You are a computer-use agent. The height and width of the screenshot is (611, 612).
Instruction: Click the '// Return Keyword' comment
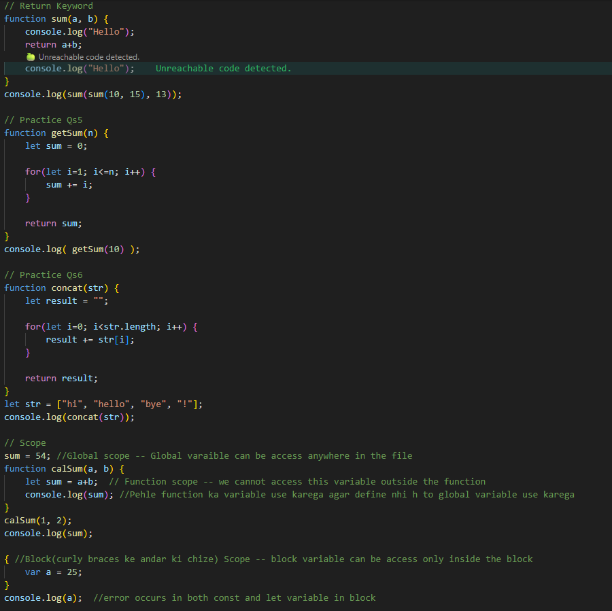pos(48,5)
